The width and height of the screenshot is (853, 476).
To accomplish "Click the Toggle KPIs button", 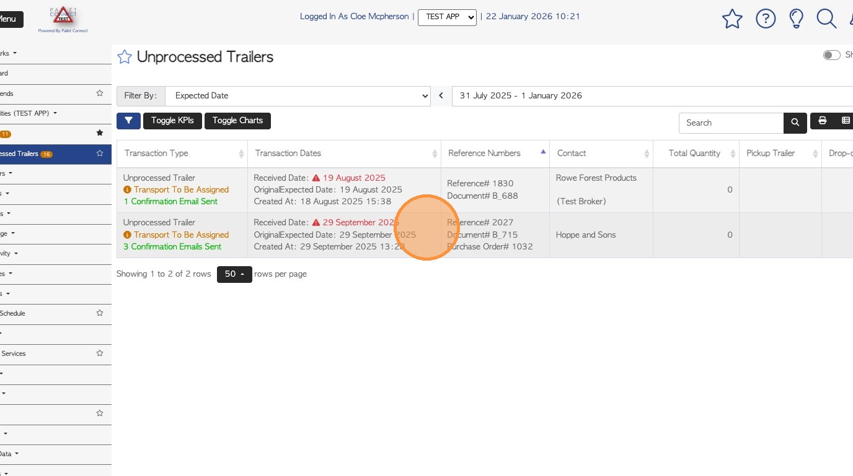I will click(172, 121).
